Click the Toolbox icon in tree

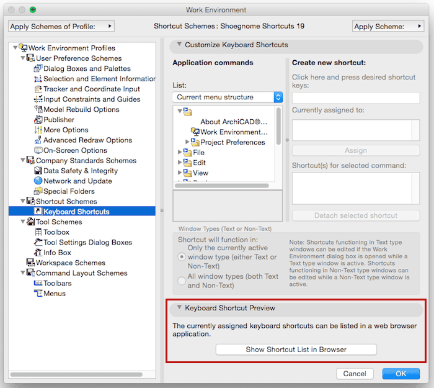click(x=38, y=232)
